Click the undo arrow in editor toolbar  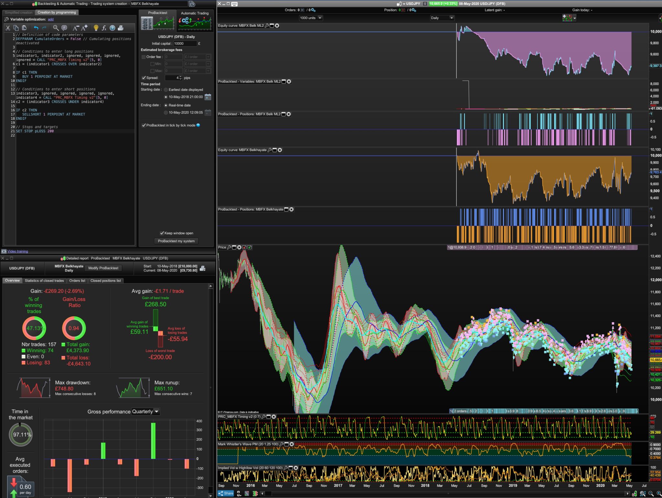tap(36, 28)
